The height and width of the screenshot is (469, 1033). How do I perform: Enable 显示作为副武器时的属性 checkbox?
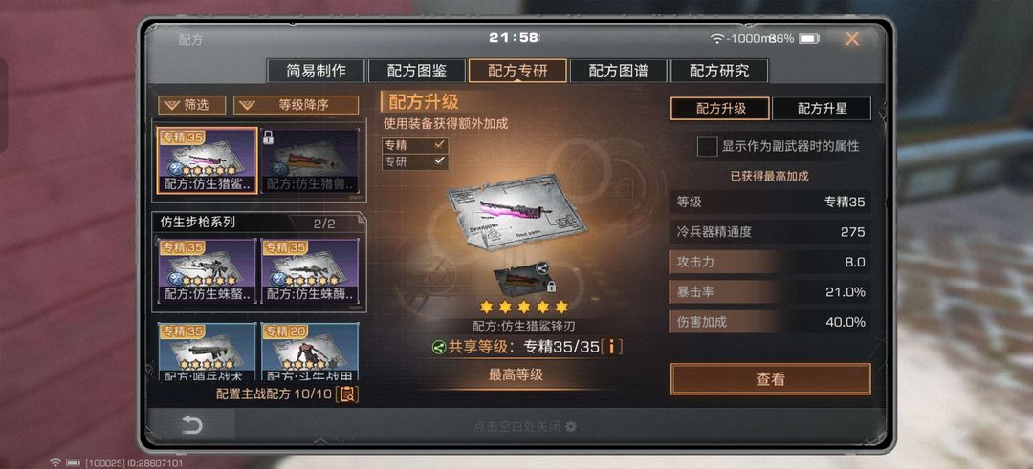[x=707, y=146]
